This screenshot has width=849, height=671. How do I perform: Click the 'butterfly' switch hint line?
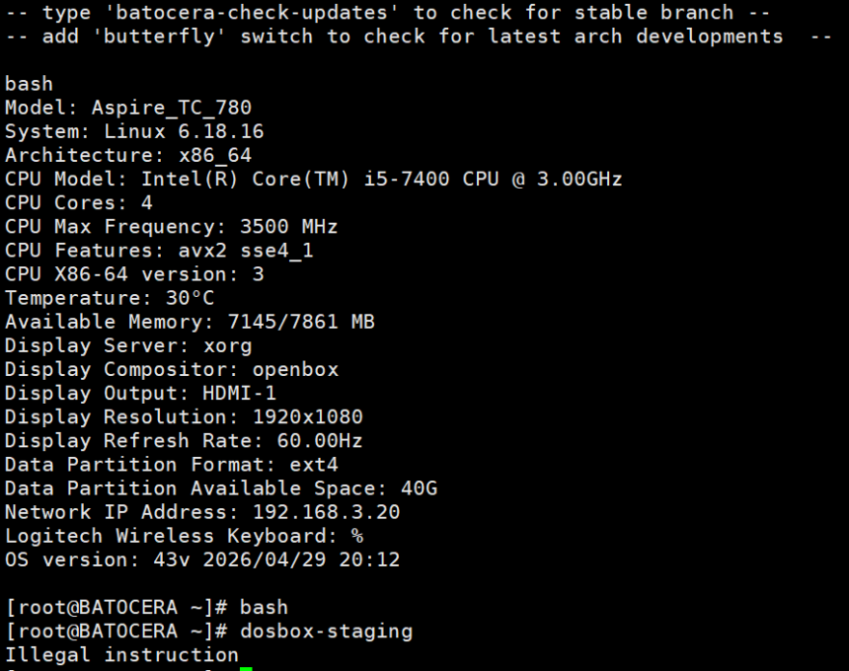pos(419,37)
